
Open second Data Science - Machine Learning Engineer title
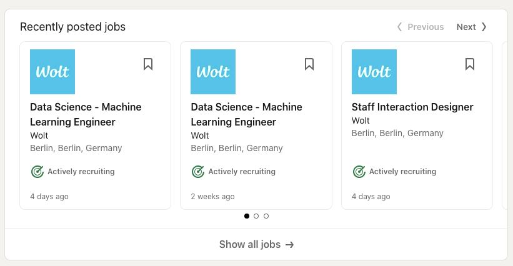click(x=246, y=114)
